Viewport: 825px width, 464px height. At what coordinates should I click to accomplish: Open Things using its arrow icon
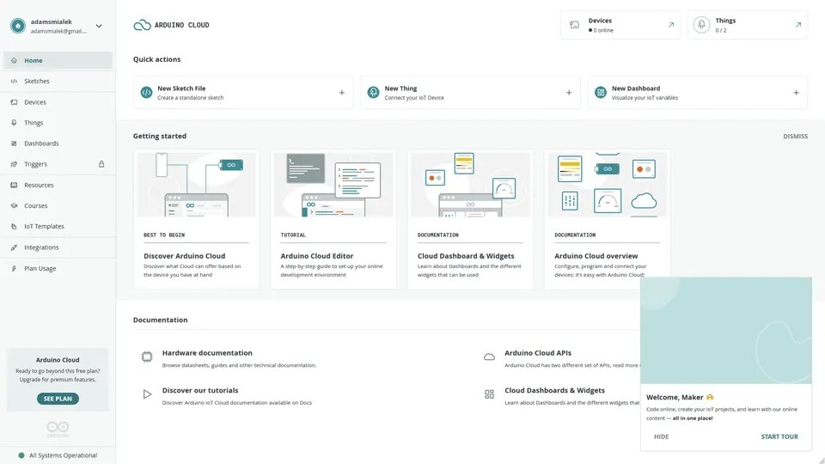[798, 25]
